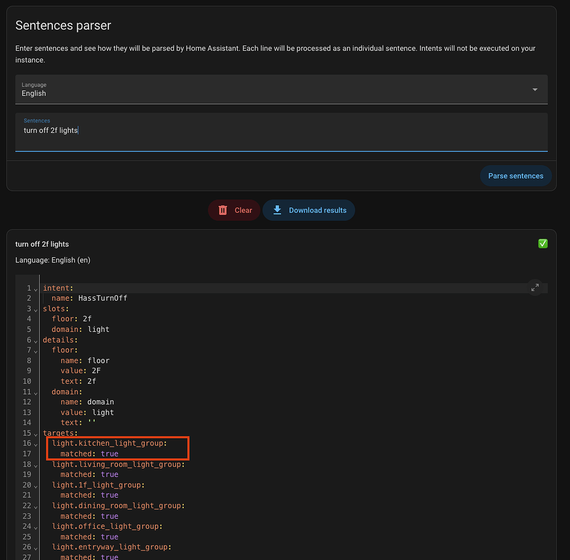
Task: Click the Download results label
Action: coord(317,210)
